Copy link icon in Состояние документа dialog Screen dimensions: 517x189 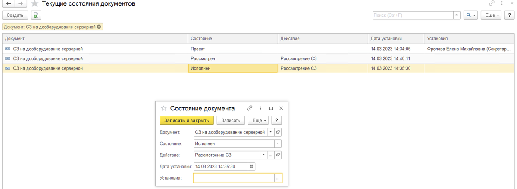point(250,108)
